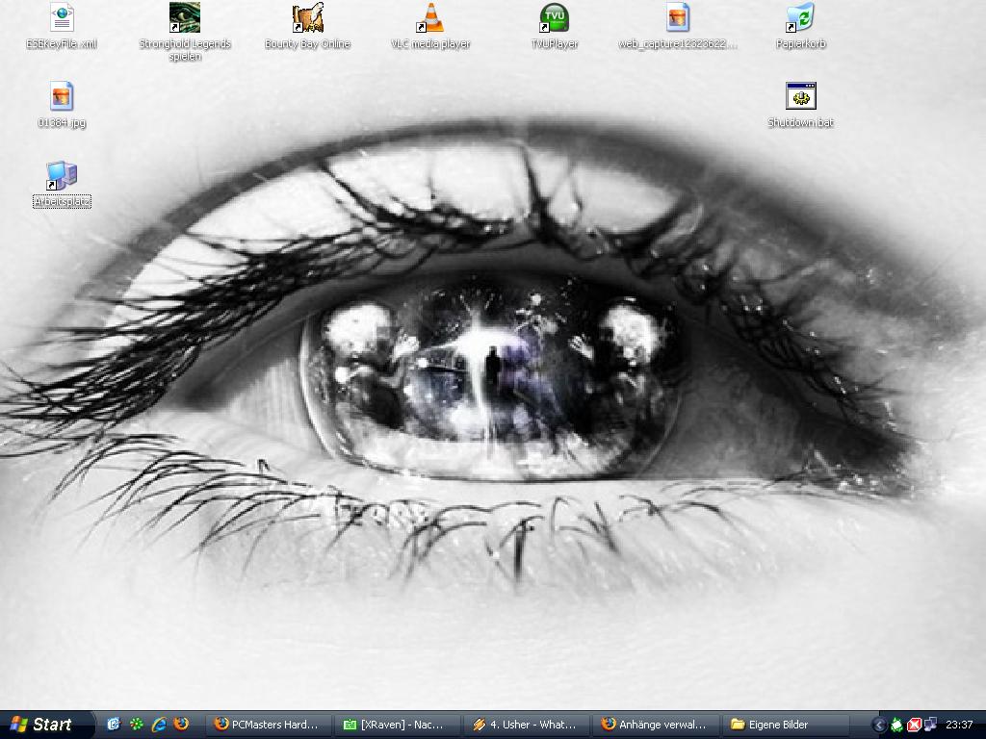Launch Firefox from the Quick Launch bar
This screenshot has height=739, width=986.
click(x=181, y=725)
